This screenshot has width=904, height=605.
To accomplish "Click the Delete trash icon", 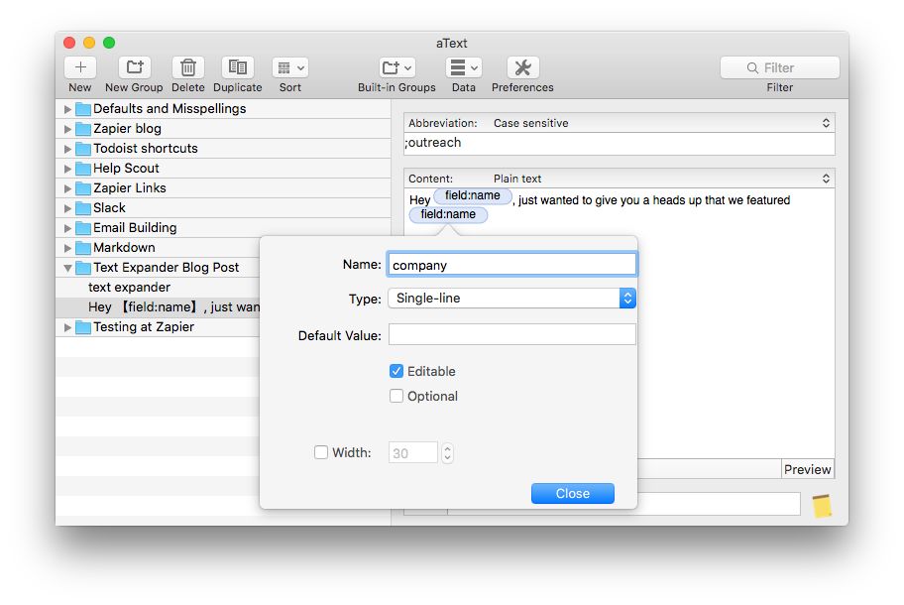I will 188,67.
